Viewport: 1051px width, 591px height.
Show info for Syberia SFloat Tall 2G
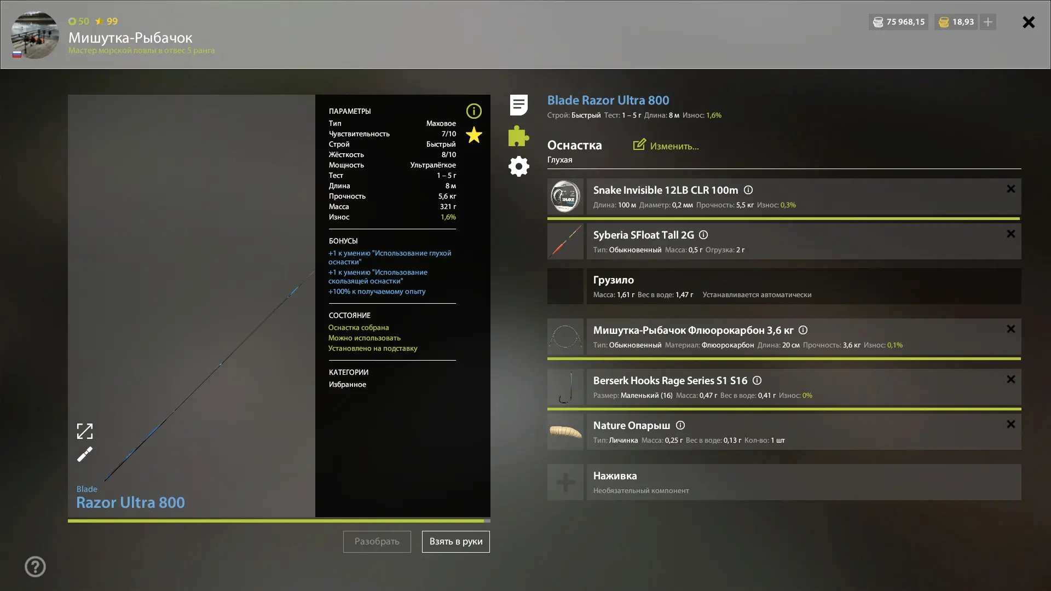(703, 235)
